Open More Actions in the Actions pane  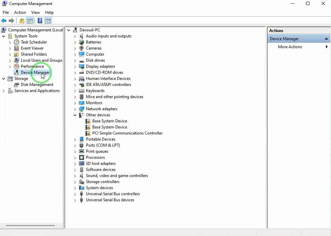pyautogui.click(x=290, y=47)
